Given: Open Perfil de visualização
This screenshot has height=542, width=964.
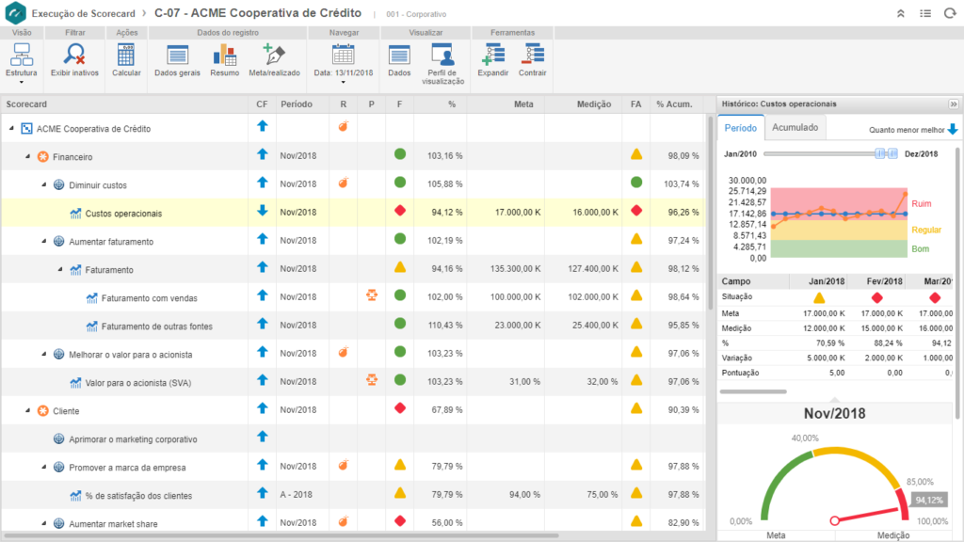Looking at the screenshot, I should (442, 63).
